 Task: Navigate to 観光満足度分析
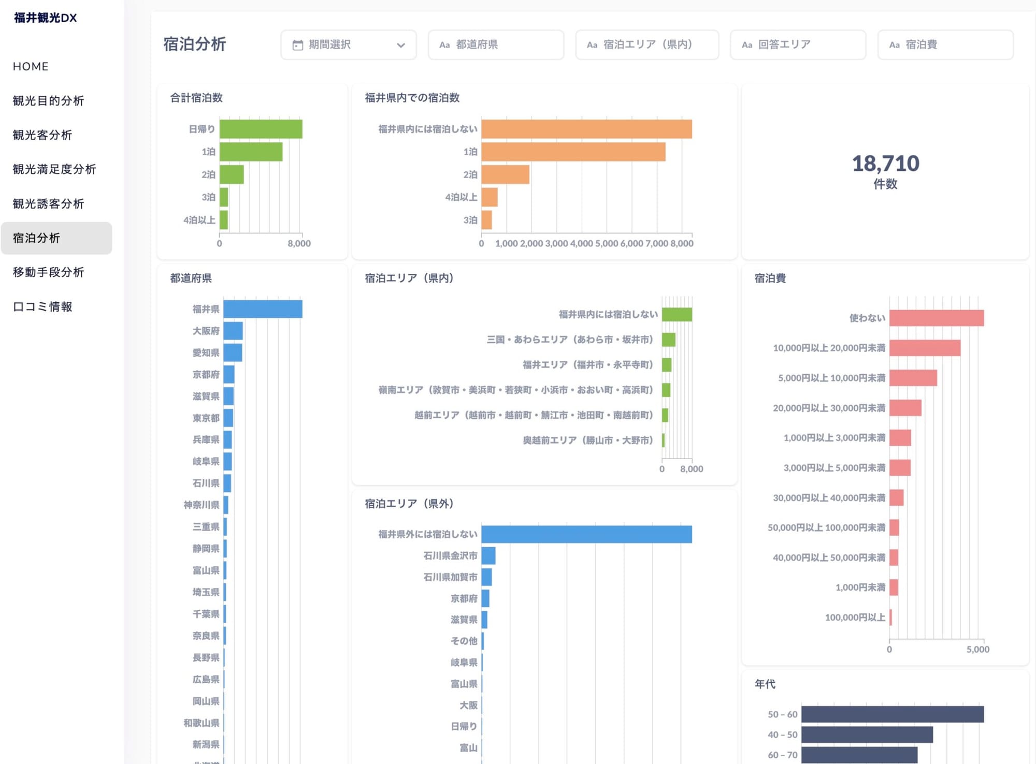click(x=54, y=169)
